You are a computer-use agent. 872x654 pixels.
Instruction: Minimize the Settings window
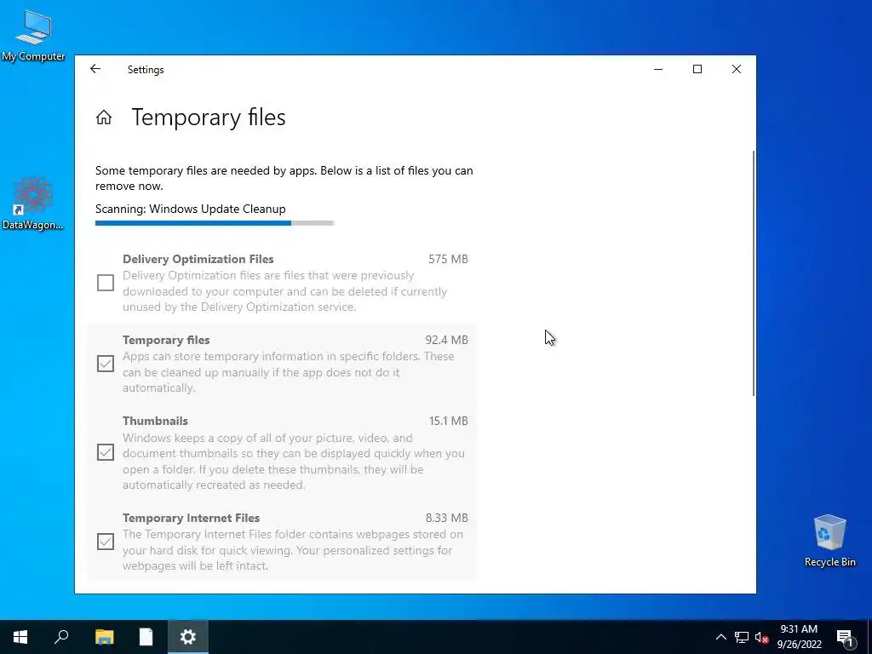(658, 69)
